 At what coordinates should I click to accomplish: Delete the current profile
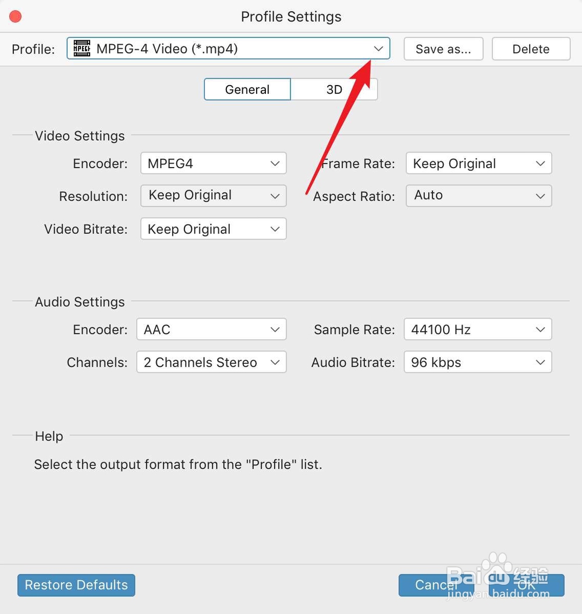coord(531,49)
